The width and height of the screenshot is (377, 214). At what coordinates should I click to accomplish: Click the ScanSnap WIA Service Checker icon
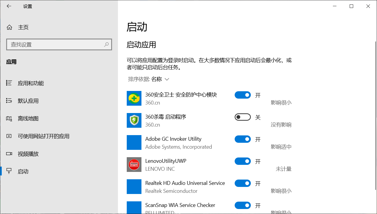(x=134, y=208)
